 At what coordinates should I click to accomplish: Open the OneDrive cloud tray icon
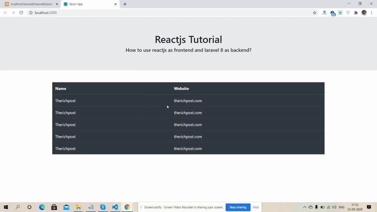(x=310, y=207)
